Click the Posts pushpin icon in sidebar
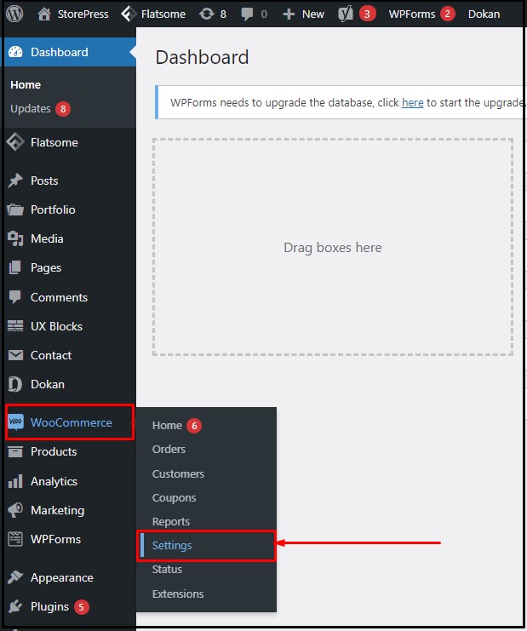This screenshot has height=631, width=527. coord(15,181)
